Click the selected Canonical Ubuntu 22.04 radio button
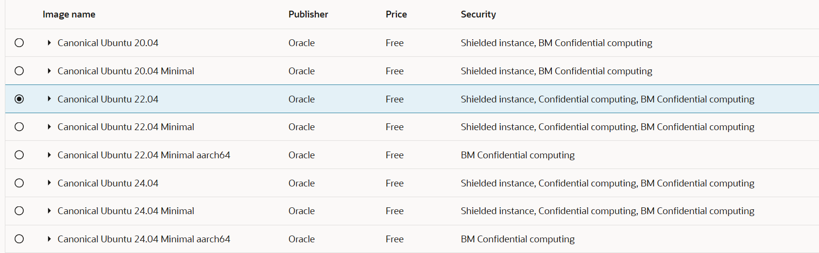This screenshot has width=819, height=253. 19,99
